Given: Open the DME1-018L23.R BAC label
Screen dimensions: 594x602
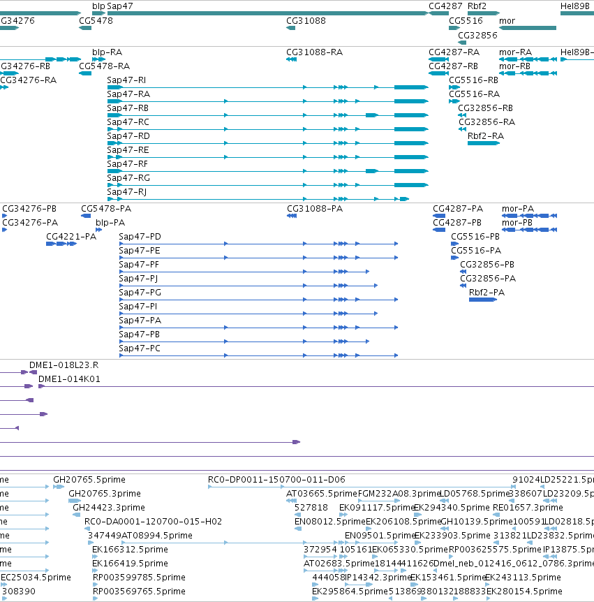Looking at the screenshot, I should tap(64, 365).
